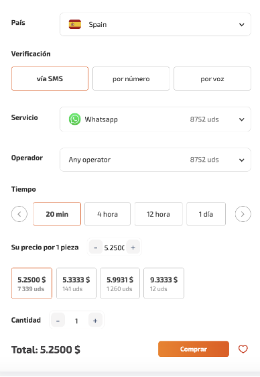This screenshot has height=377, width=260.
Task: Open the País dropdown showing Spain
Action: pos(155,24)
